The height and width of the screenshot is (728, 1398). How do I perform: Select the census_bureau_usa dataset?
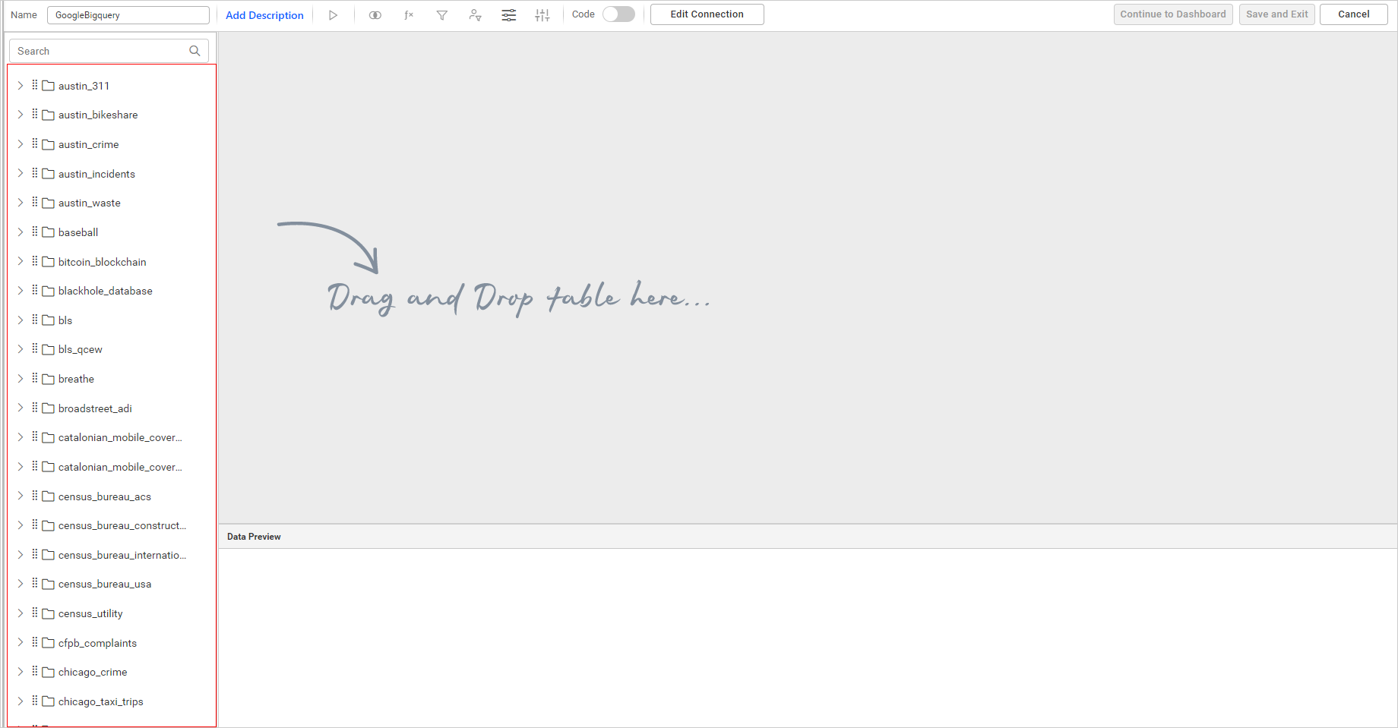point(104,584)
